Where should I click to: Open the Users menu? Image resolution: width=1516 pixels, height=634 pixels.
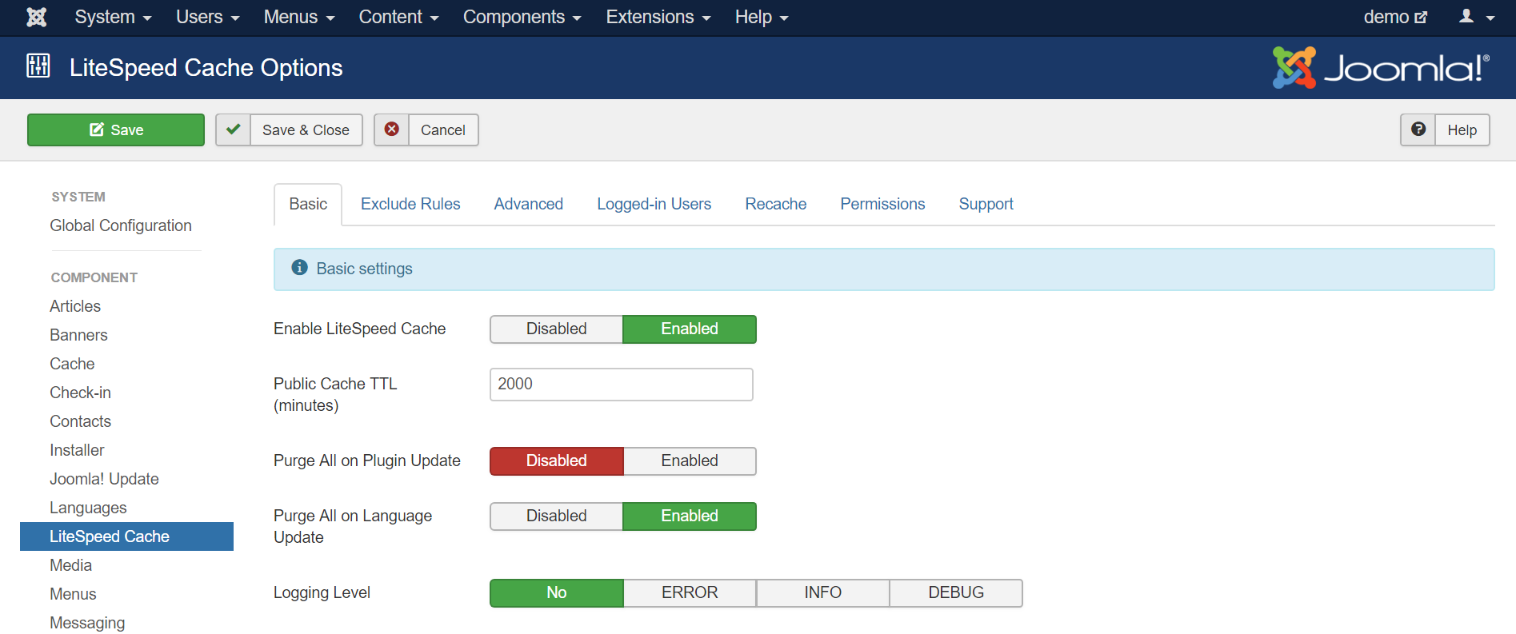207,17
